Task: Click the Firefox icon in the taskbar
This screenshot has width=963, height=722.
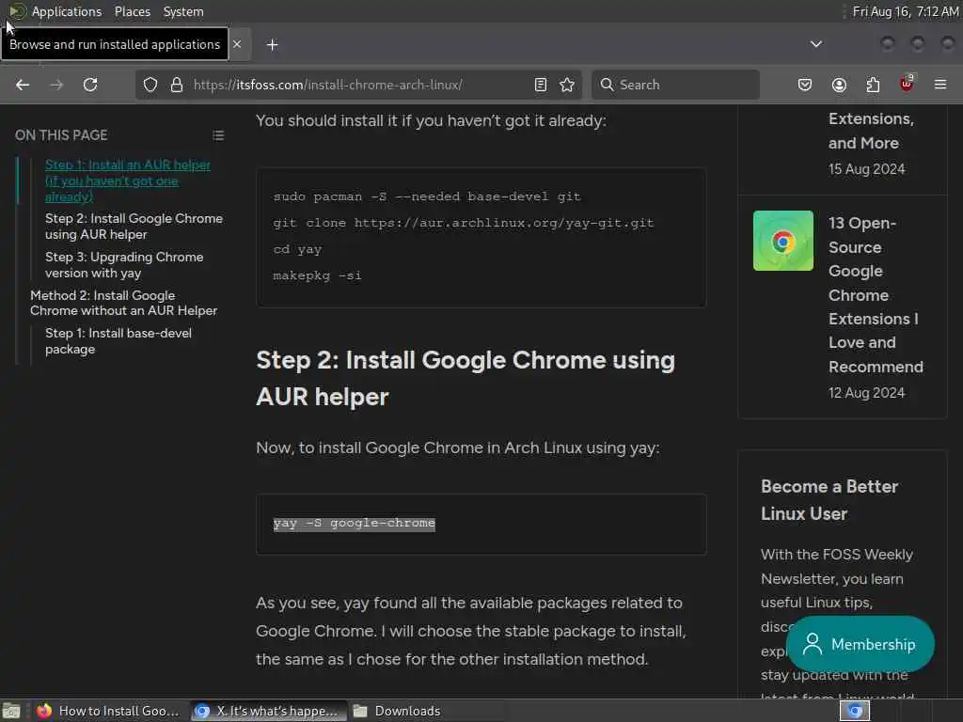Action: point(43,711)
